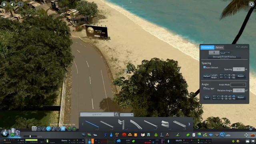The width and height of the screenshot is (256, 144).
Task: Show next guardrail assets with right arrow
Action: (x=189, y=124)
